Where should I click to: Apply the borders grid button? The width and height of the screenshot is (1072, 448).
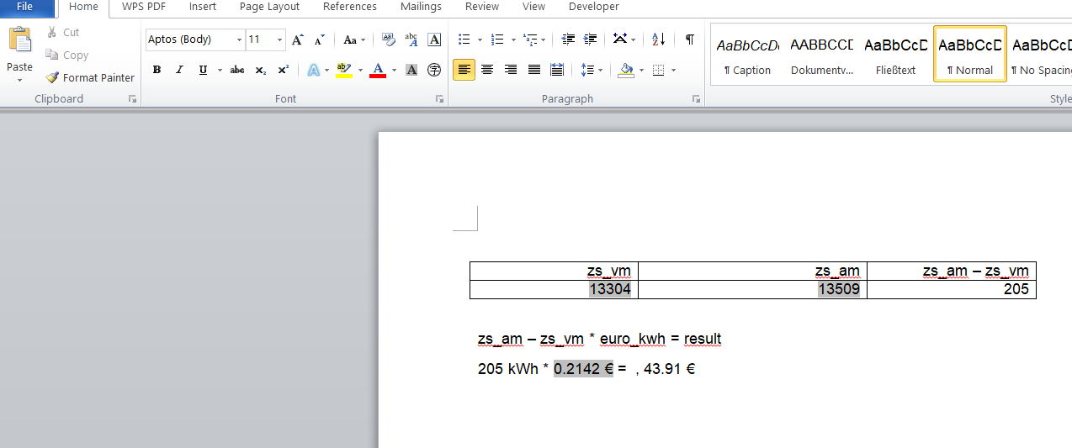click(658, 70)
